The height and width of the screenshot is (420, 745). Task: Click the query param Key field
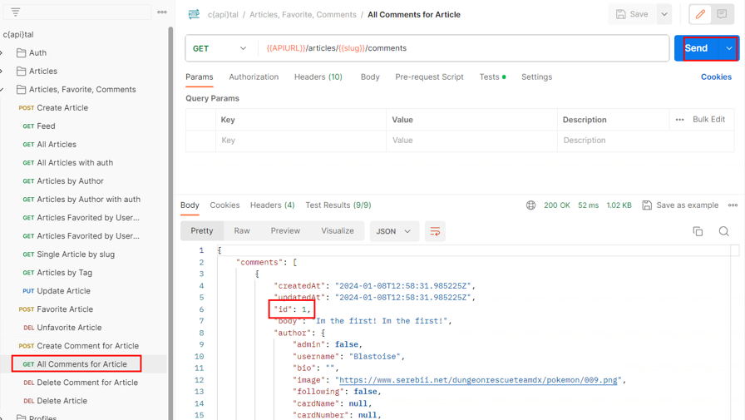(301, 141)
